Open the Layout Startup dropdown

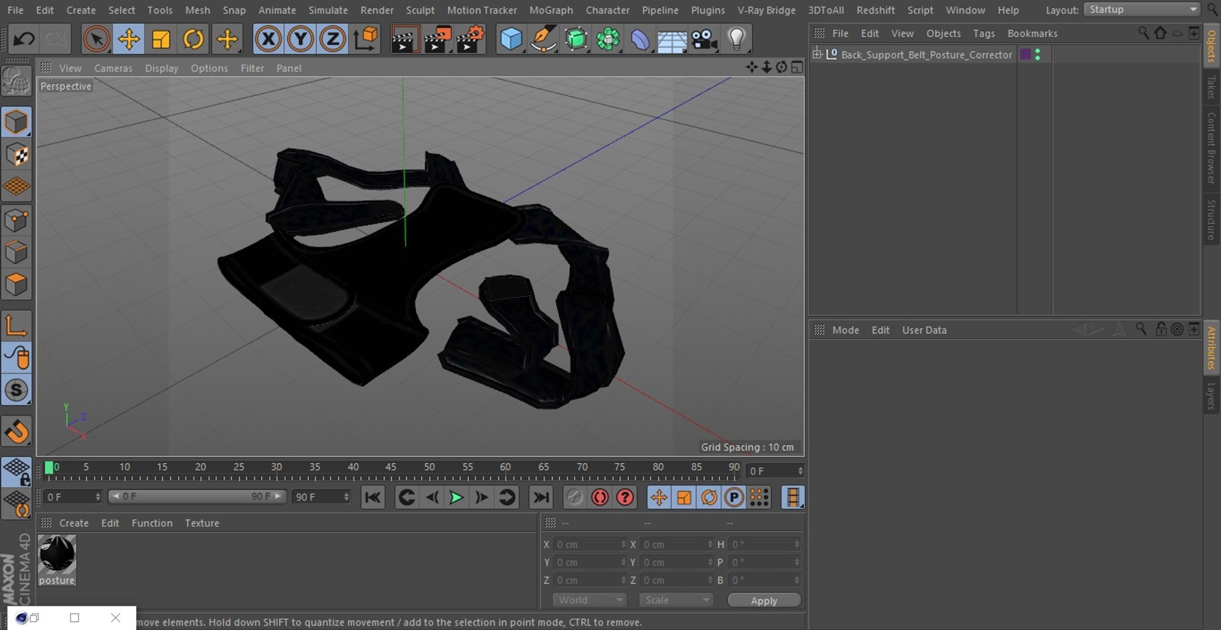coord(1142,10)
